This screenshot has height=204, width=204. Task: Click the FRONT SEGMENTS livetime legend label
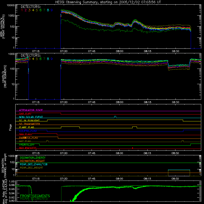click(x=35, y=196)
